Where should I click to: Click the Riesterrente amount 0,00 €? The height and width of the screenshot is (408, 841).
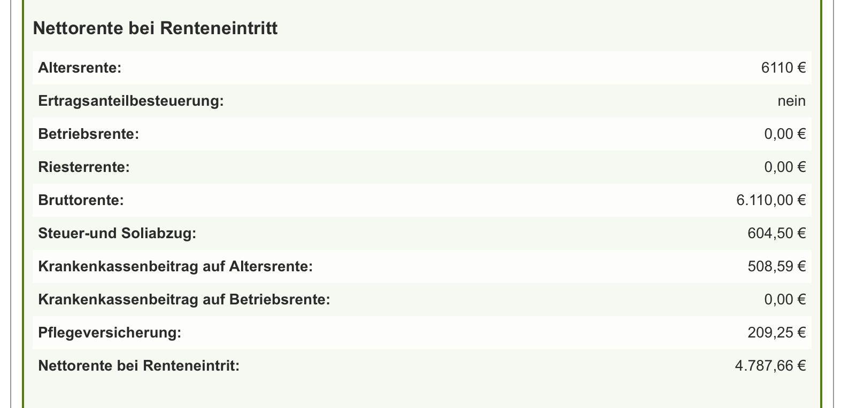(785, 167)
